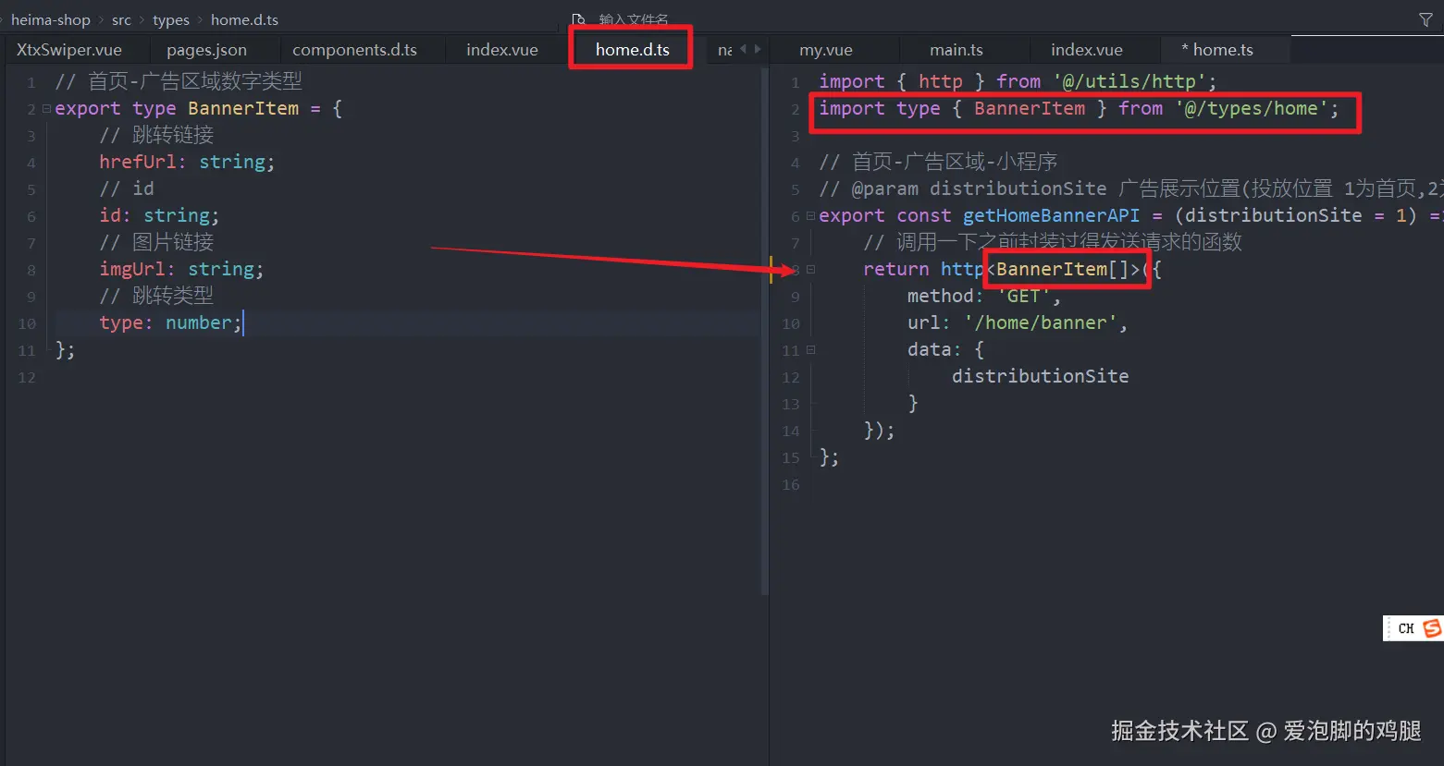Click the '});' closing line

pos(879,430)
